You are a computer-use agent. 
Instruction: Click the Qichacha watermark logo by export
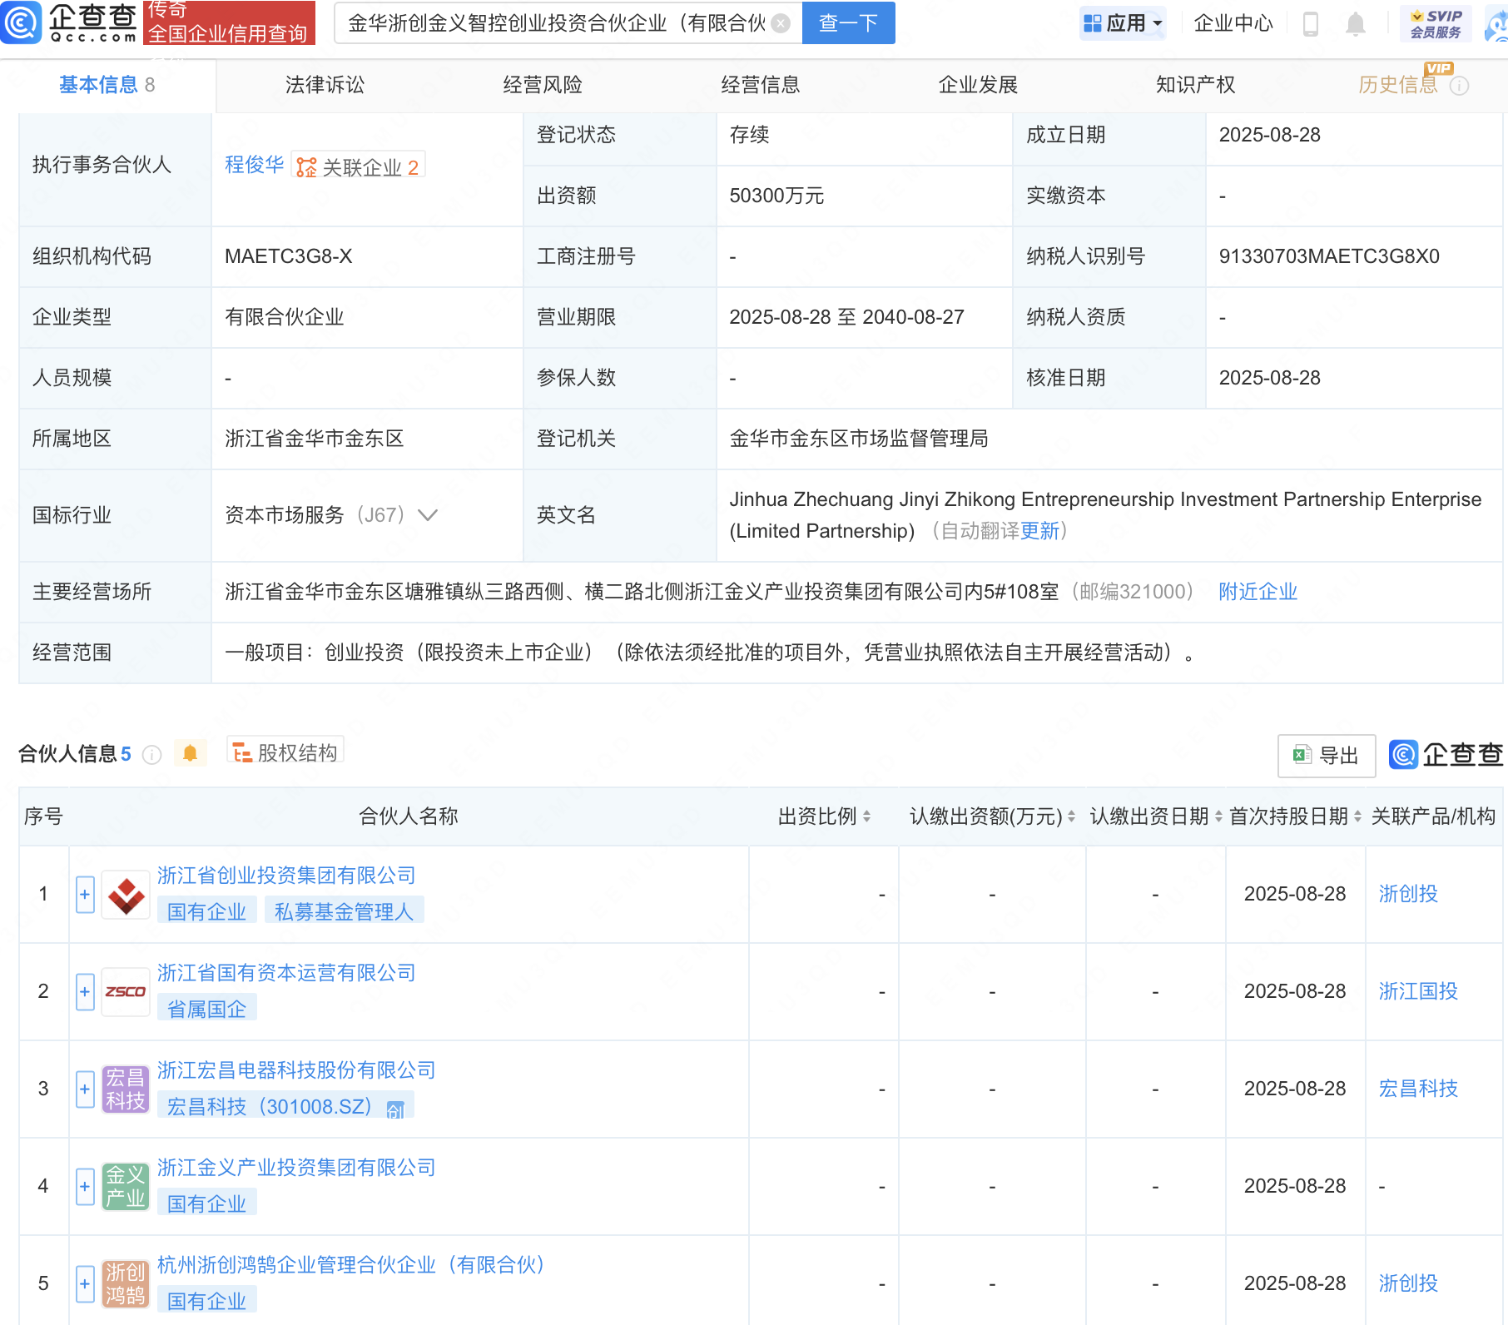(1446, 755)
